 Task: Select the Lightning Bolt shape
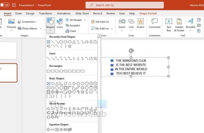[78, 92]
